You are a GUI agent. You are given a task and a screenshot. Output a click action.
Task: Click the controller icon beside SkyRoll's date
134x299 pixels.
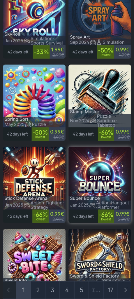[27, 41]
